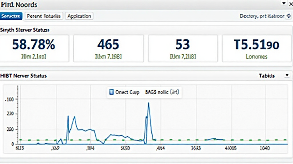The height and width of the screenshot is (164, 293).
Task: Select the 465 metric card
Action: click(x=108, y=48)
